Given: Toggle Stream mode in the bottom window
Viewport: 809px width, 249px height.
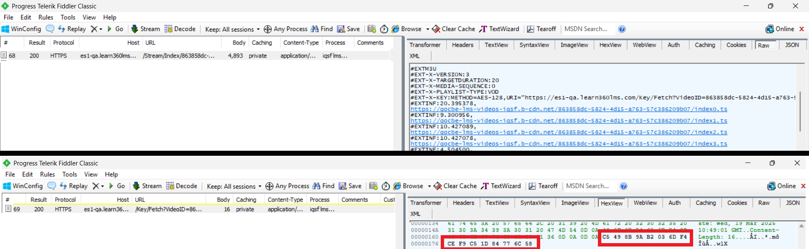Looking at the screenshot, I should click(147, 186).
